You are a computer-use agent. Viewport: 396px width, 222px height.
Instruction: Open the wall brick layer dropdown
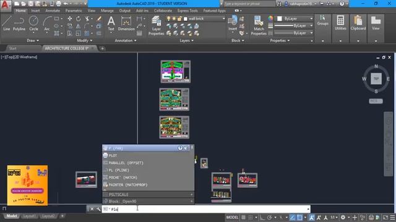pos(224,18)
